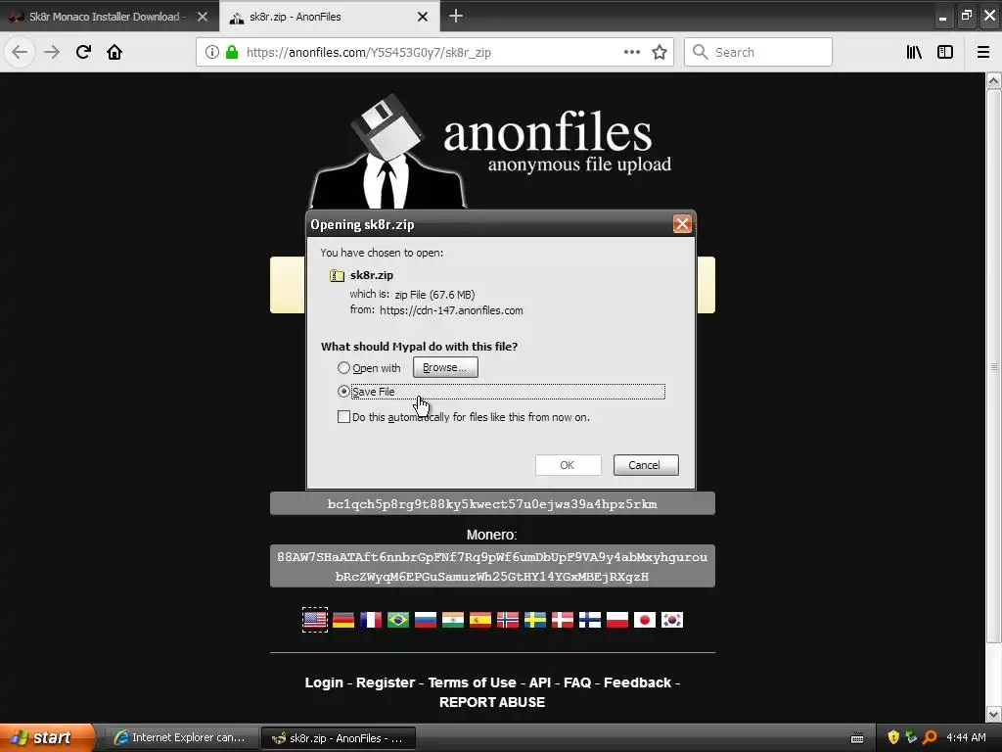The width and height of the screenshot is (1002, 752).
Task: Open the browser hamburger menu
Action: 983,52
